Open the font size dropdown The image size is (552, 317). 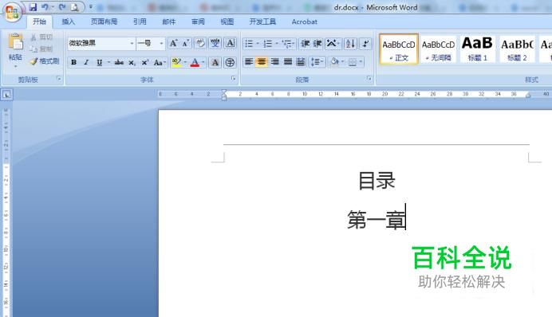point(161,44)
